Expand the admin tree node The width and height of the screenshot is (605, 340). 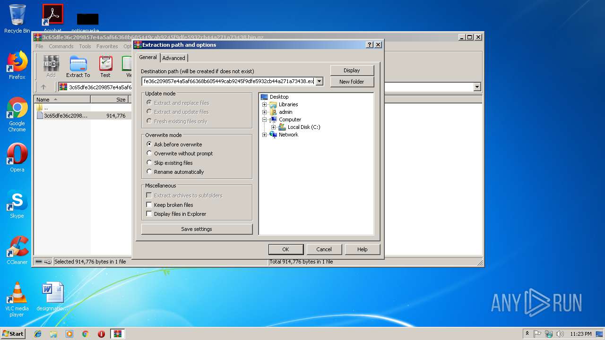point(265,112)
